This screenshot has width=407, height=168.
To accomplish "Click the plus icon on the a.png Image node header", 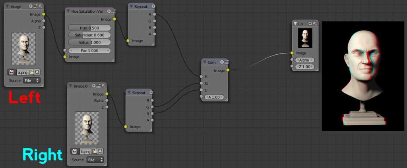I will point(31,6).
